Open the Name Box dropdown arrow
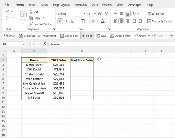 (24, 44)
